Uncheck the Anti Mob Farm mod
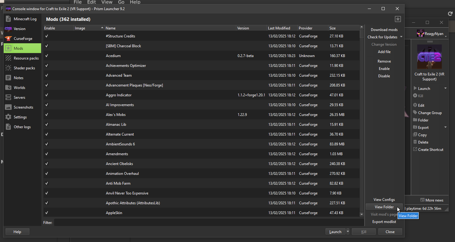This screenshot has height=242, width=455. (x=47, y=183)
